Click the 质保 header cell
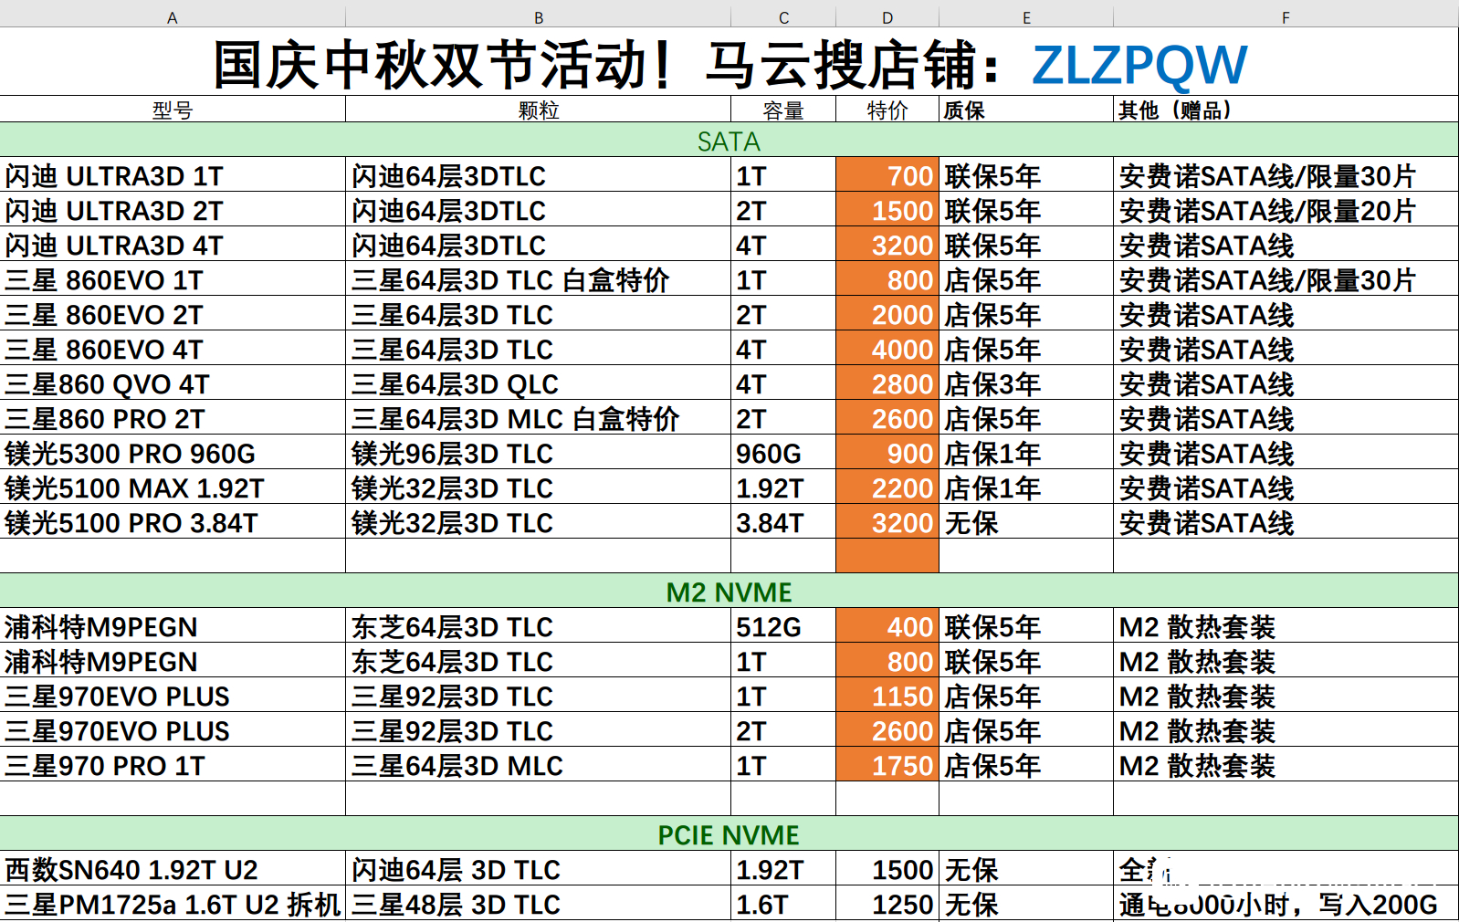The width and height of the screenshot is (1459, 922). tap(1026, 110)
